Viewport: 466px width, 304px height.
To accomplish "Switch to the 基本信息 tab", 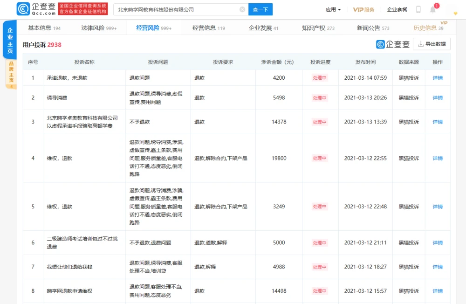I will coord(44,28).
